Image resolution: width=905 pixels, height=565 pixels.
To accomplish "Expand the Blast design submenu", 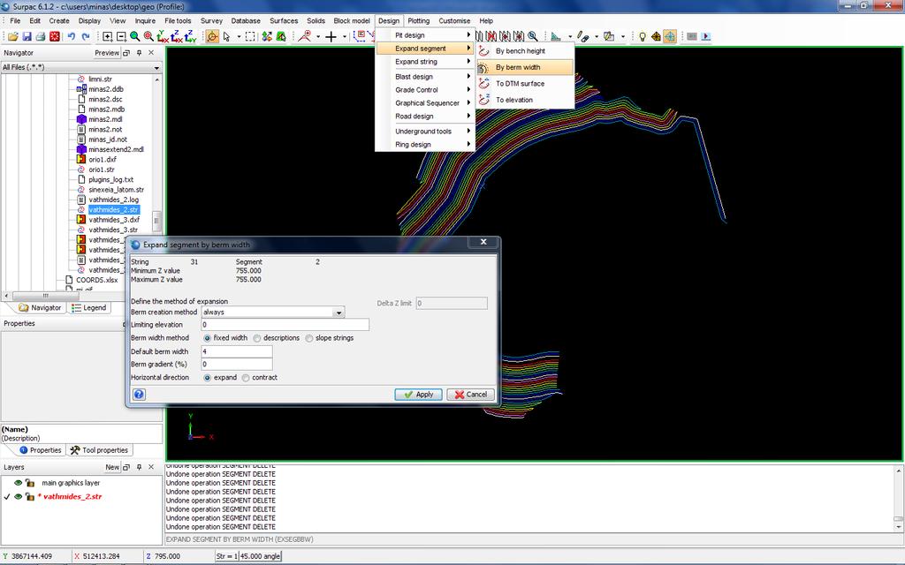I will point(425,77).
